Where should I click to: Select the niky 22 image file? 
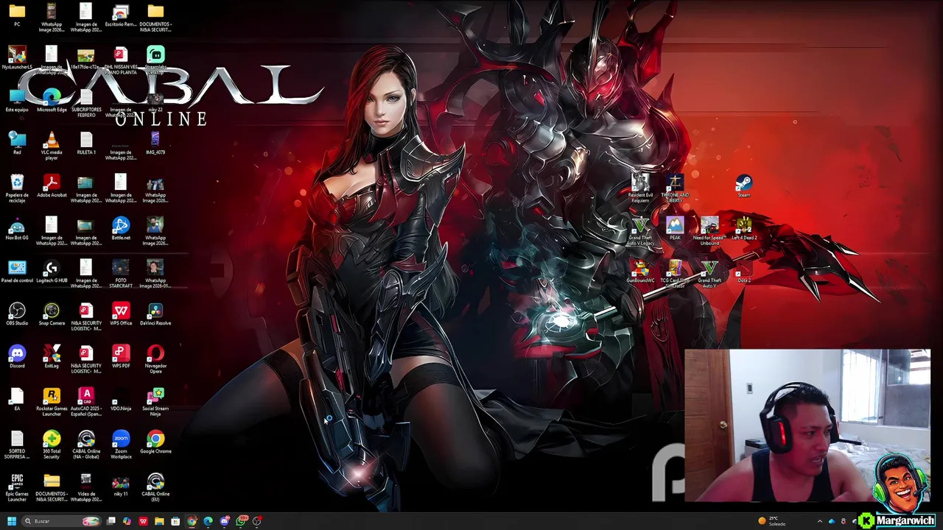(155, 100)
